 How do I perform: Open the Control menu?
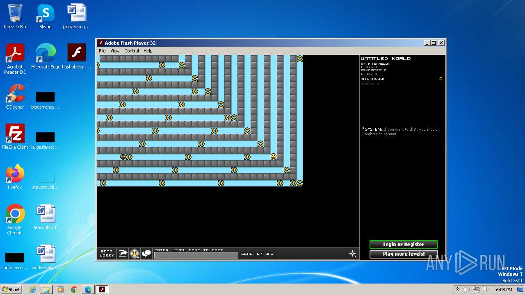pyautogui.click(x=132, y=51)
